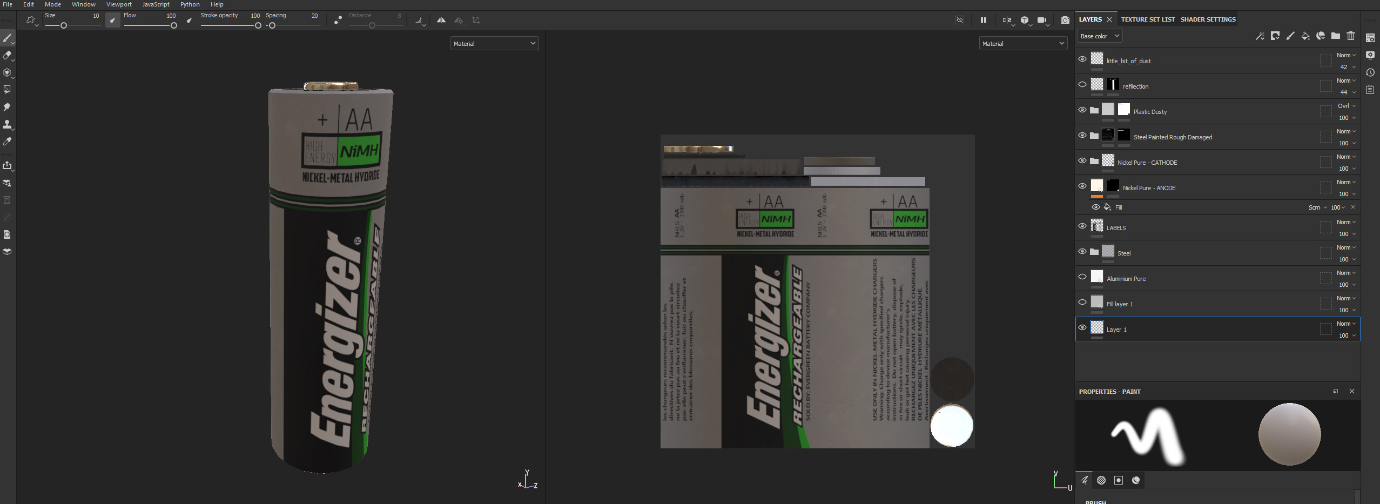Select the Clone stamp tool
The height and width of the screenshot is (504, 1380).
click(8, 124)
